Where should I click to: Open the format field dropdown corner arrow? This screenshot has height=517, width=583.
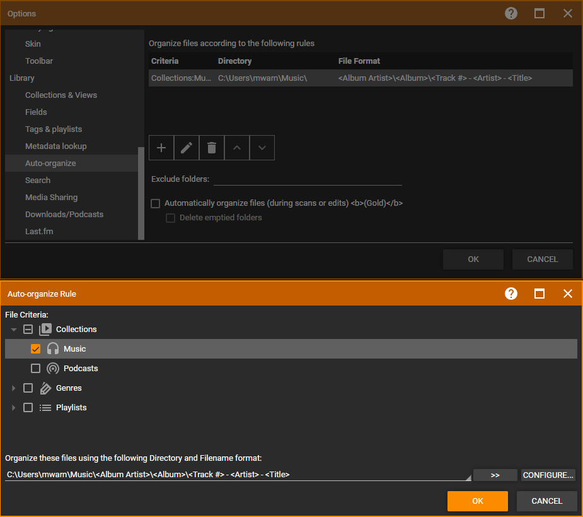pos(468,478)
